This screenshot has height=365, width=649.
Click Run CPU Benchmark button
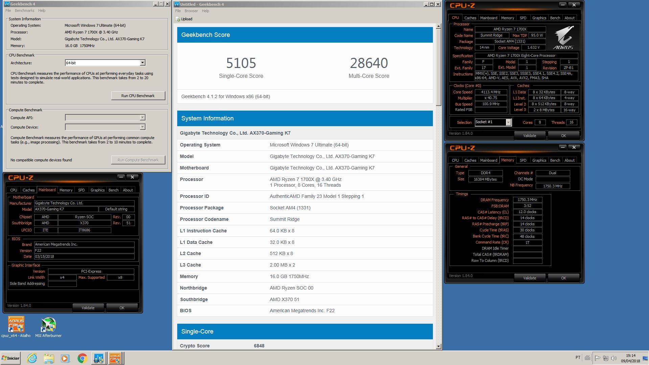coord(138,96)
